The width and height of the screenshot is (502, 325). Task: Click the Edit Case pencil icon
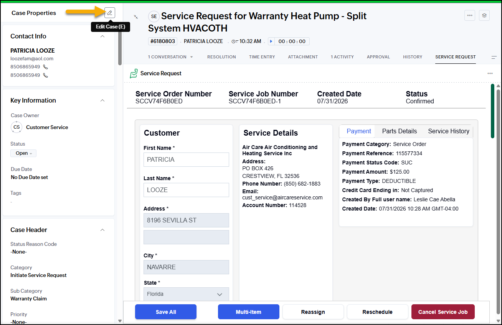point(110,13)
